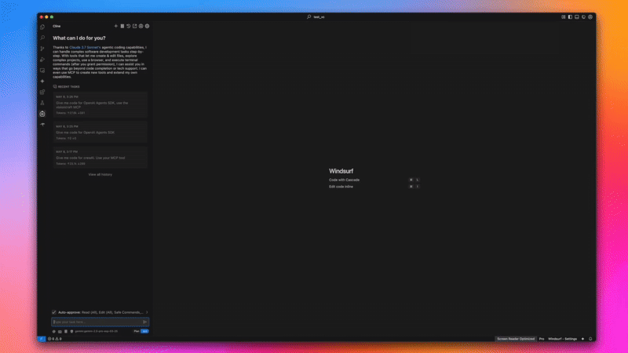Click View all history
This screenshot has height=353, width=628.
[100, 174]
